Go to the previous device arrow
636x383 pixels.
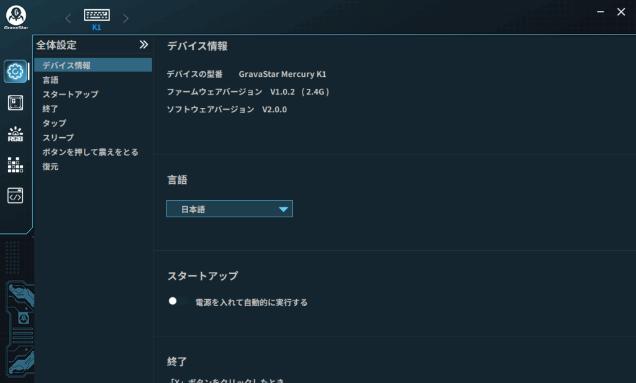[x=68, y=19]
